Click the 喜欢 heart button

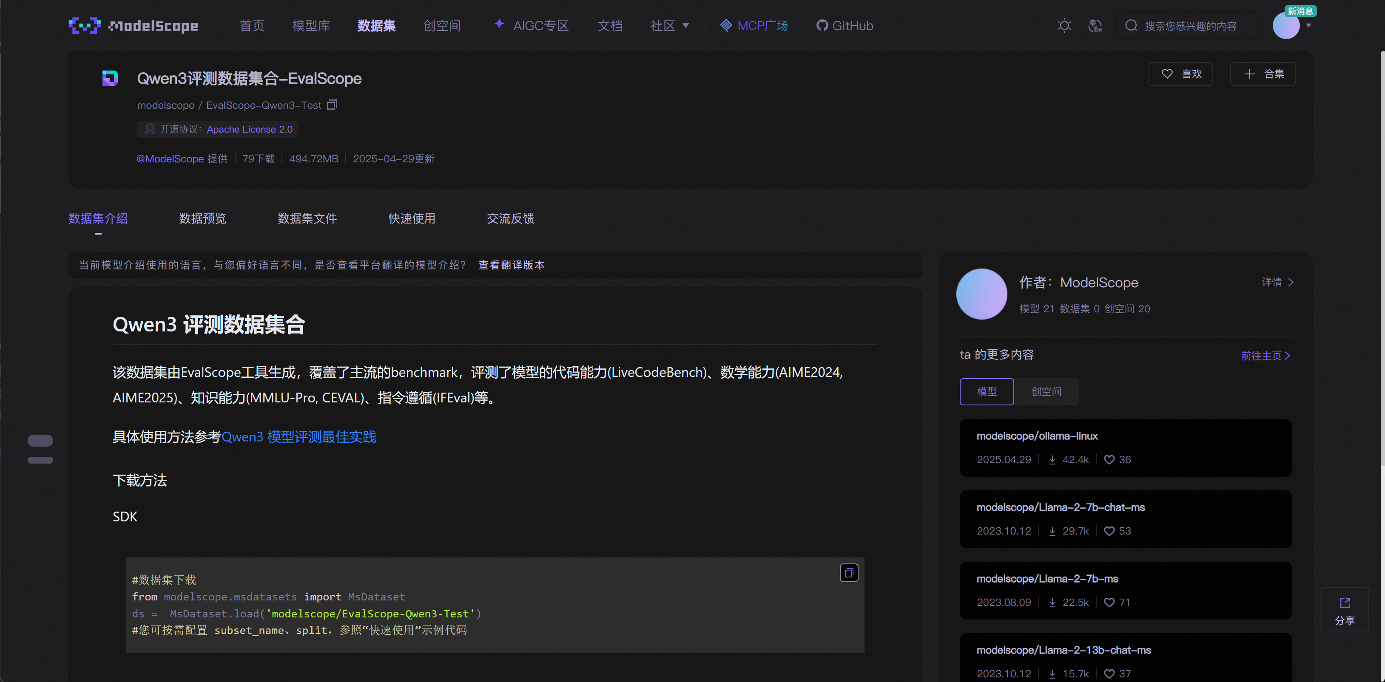pyautogui.click(x=1180, y=74)
